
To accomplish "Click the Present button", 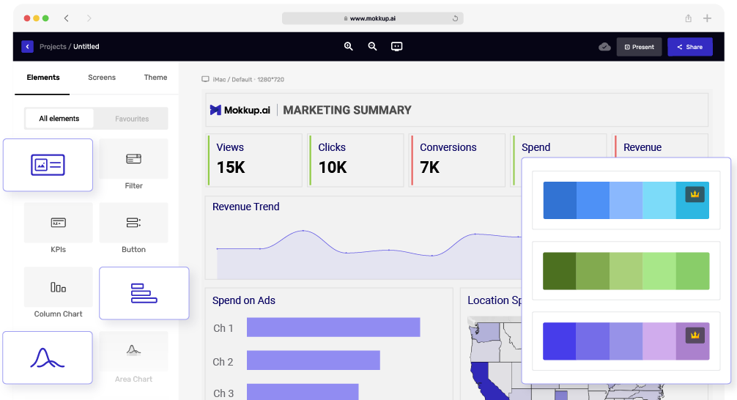I will pyautogui.click(x=639, y=47).
